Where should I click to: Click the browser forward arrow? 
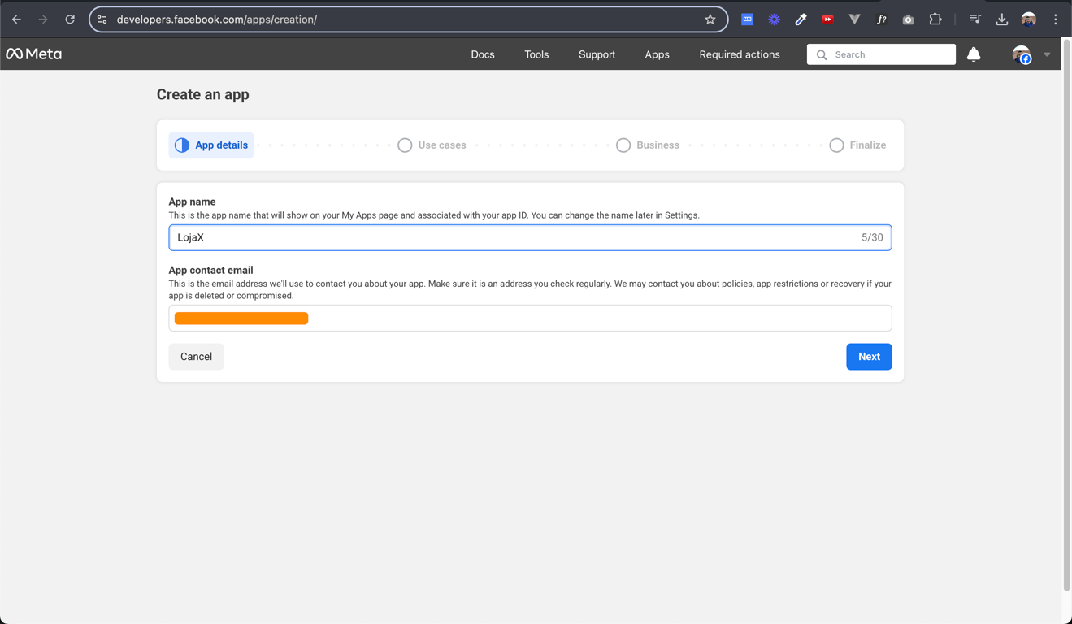[x=43, y=19]
